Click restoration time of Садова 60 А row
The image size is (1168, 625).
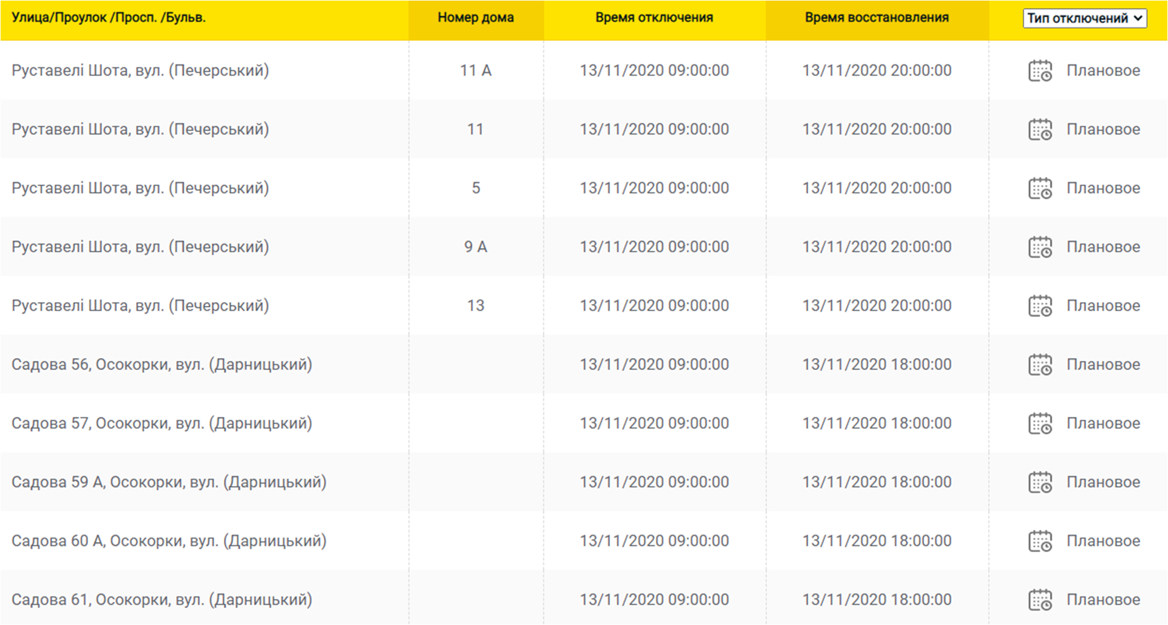tap(877, 541)
